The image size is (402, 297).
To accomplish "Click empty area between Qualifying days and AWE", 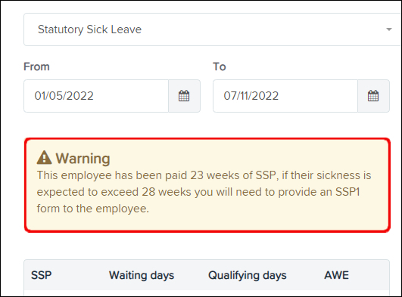I will click(x=305, y=275).
